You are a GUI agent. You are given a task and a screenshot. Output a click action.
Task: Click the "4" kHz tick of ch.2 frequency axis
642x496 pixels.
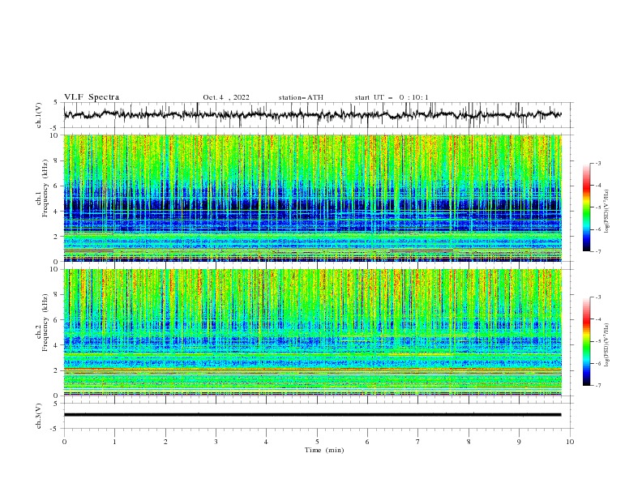point(56,345)
